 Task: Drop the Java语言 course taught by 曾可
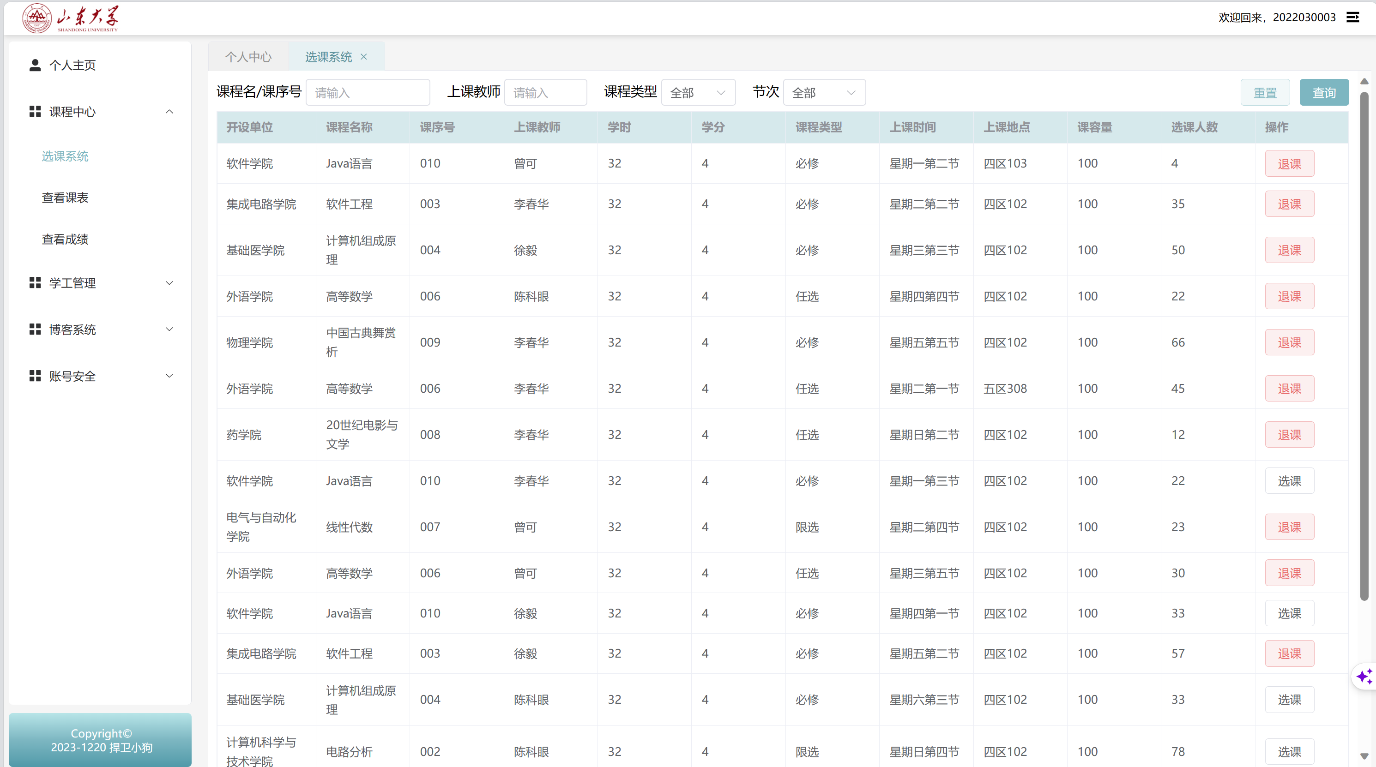click(x=1289, y=163)
